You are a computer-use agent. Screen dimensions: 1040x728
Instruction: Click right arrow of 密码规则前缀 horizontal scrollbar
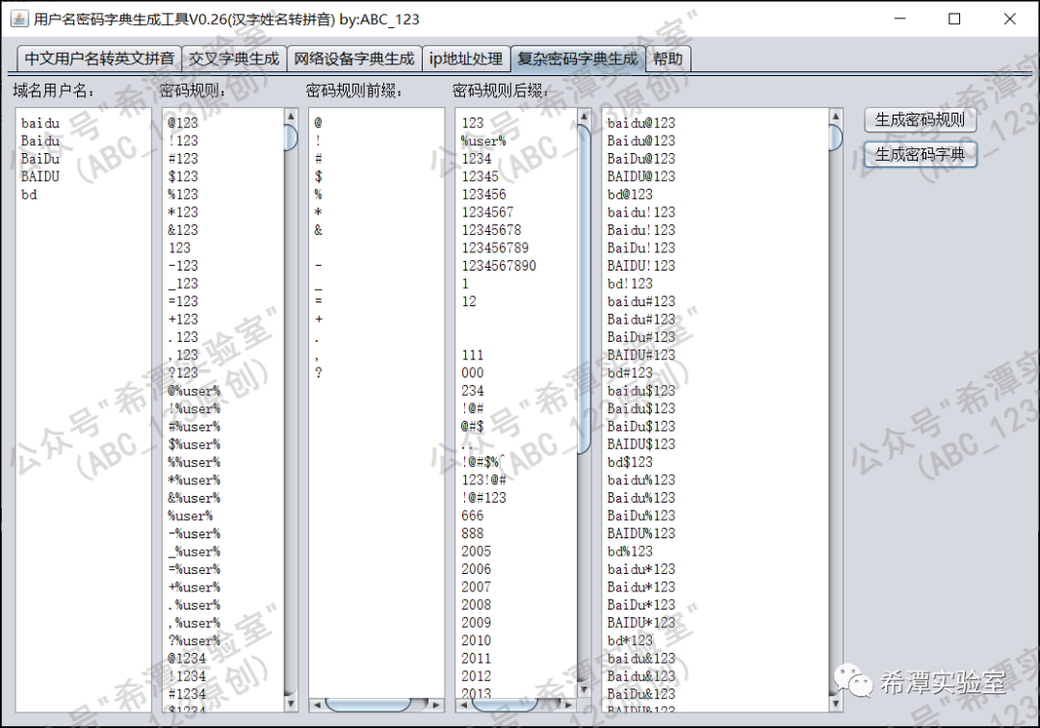coord(436,705)
